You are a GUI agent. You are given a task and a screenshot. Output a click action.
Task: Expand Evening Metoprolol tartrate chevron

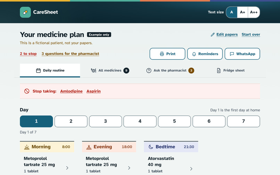pyautogui.click(x=129, y=168)
